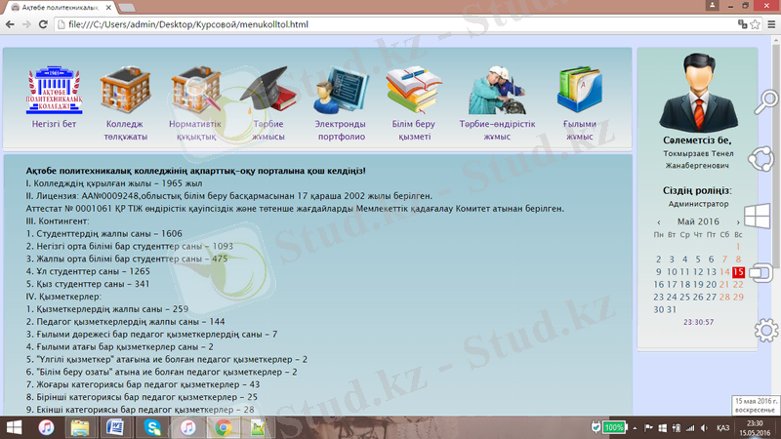Screen dimensions: 781x439
Task: Show hidden tray icons arrow
Action: pos(635,428)
